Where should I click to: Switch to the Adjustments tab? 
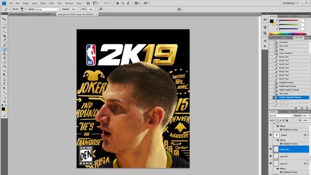click(276, 38)
